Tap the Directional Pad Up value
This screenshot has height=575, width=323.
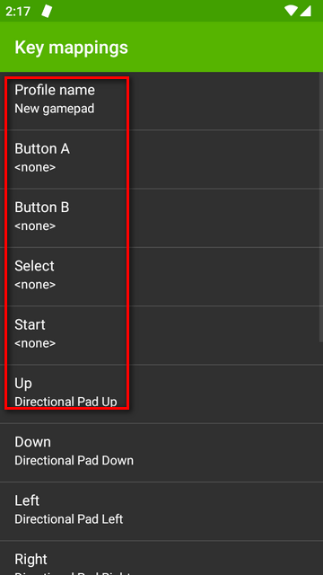click(x=65, y=402)
